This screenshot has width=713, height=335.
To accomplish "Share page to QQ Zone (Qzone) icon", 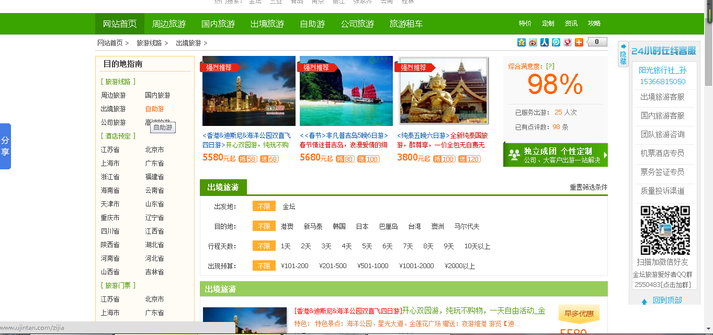I will coord(522,42).
